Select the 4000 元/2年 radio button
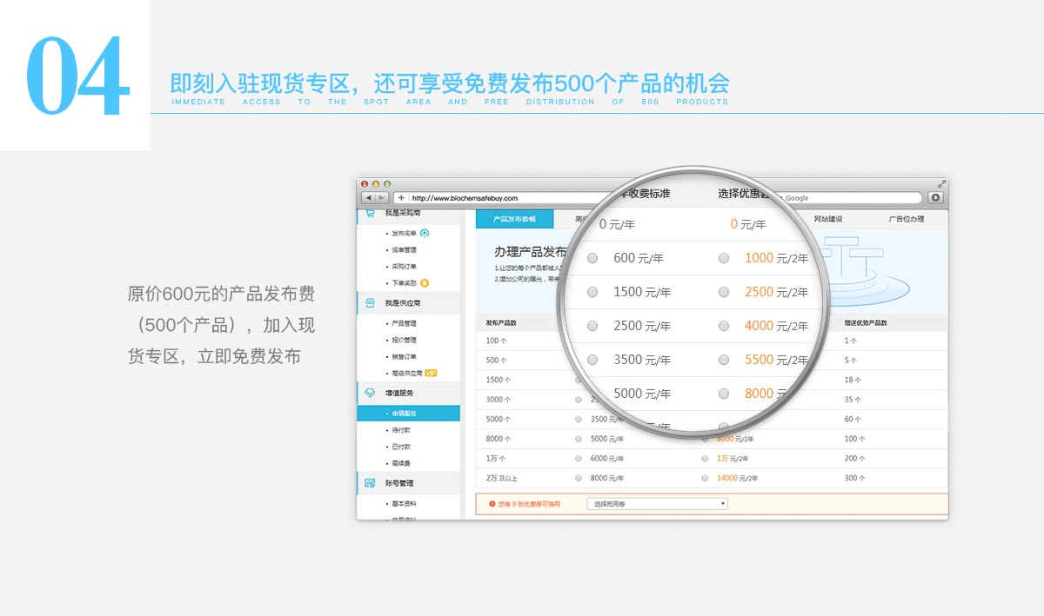Viewport: 1044px width, 616px height. click(x=724, y=326)
